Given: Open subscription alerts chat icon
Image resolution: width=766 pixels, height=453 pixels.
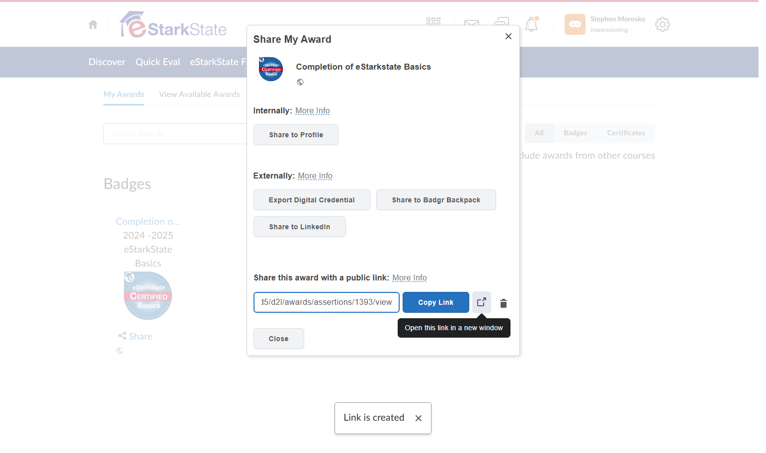Looking at the screenshot, I should [502, 21].
